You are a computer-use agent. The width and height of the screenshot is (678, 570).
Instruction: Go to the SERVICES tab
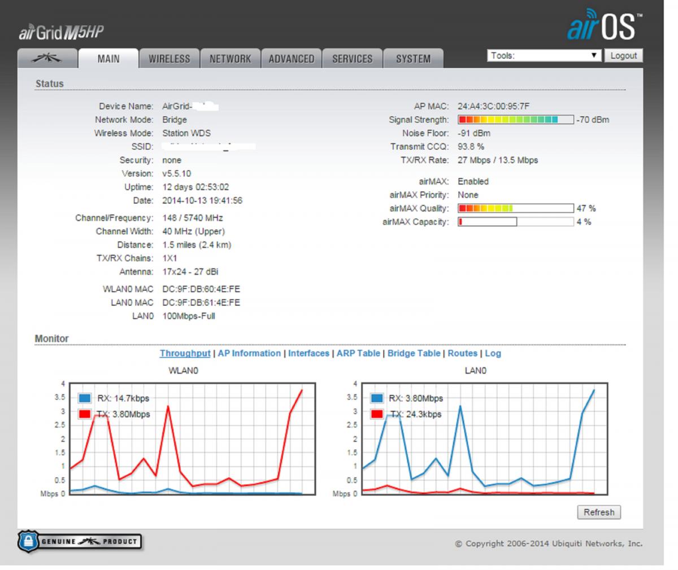pyautogui.click(x=352, y=59)
